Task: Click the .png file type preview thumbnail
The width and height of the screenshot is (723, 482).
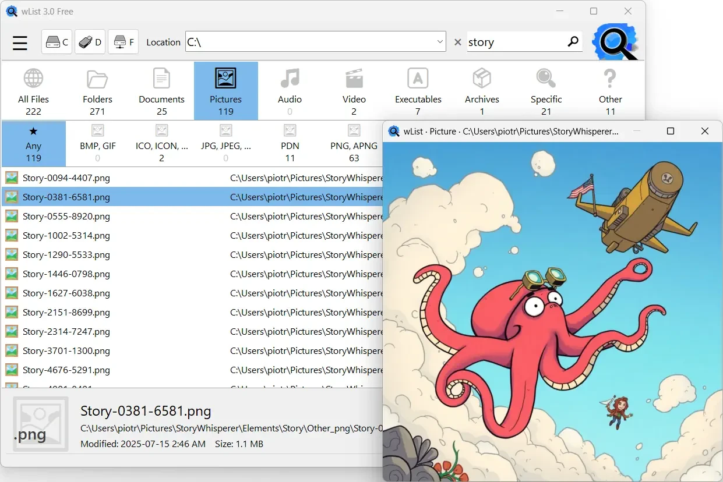Action: click(41, 424)
